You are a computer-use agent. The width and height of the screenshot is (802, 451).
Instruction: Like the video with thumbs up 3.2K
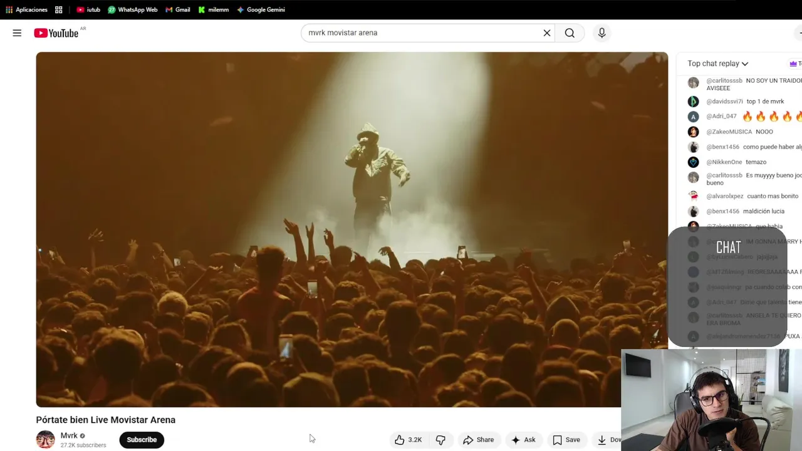tap(408, 440)
